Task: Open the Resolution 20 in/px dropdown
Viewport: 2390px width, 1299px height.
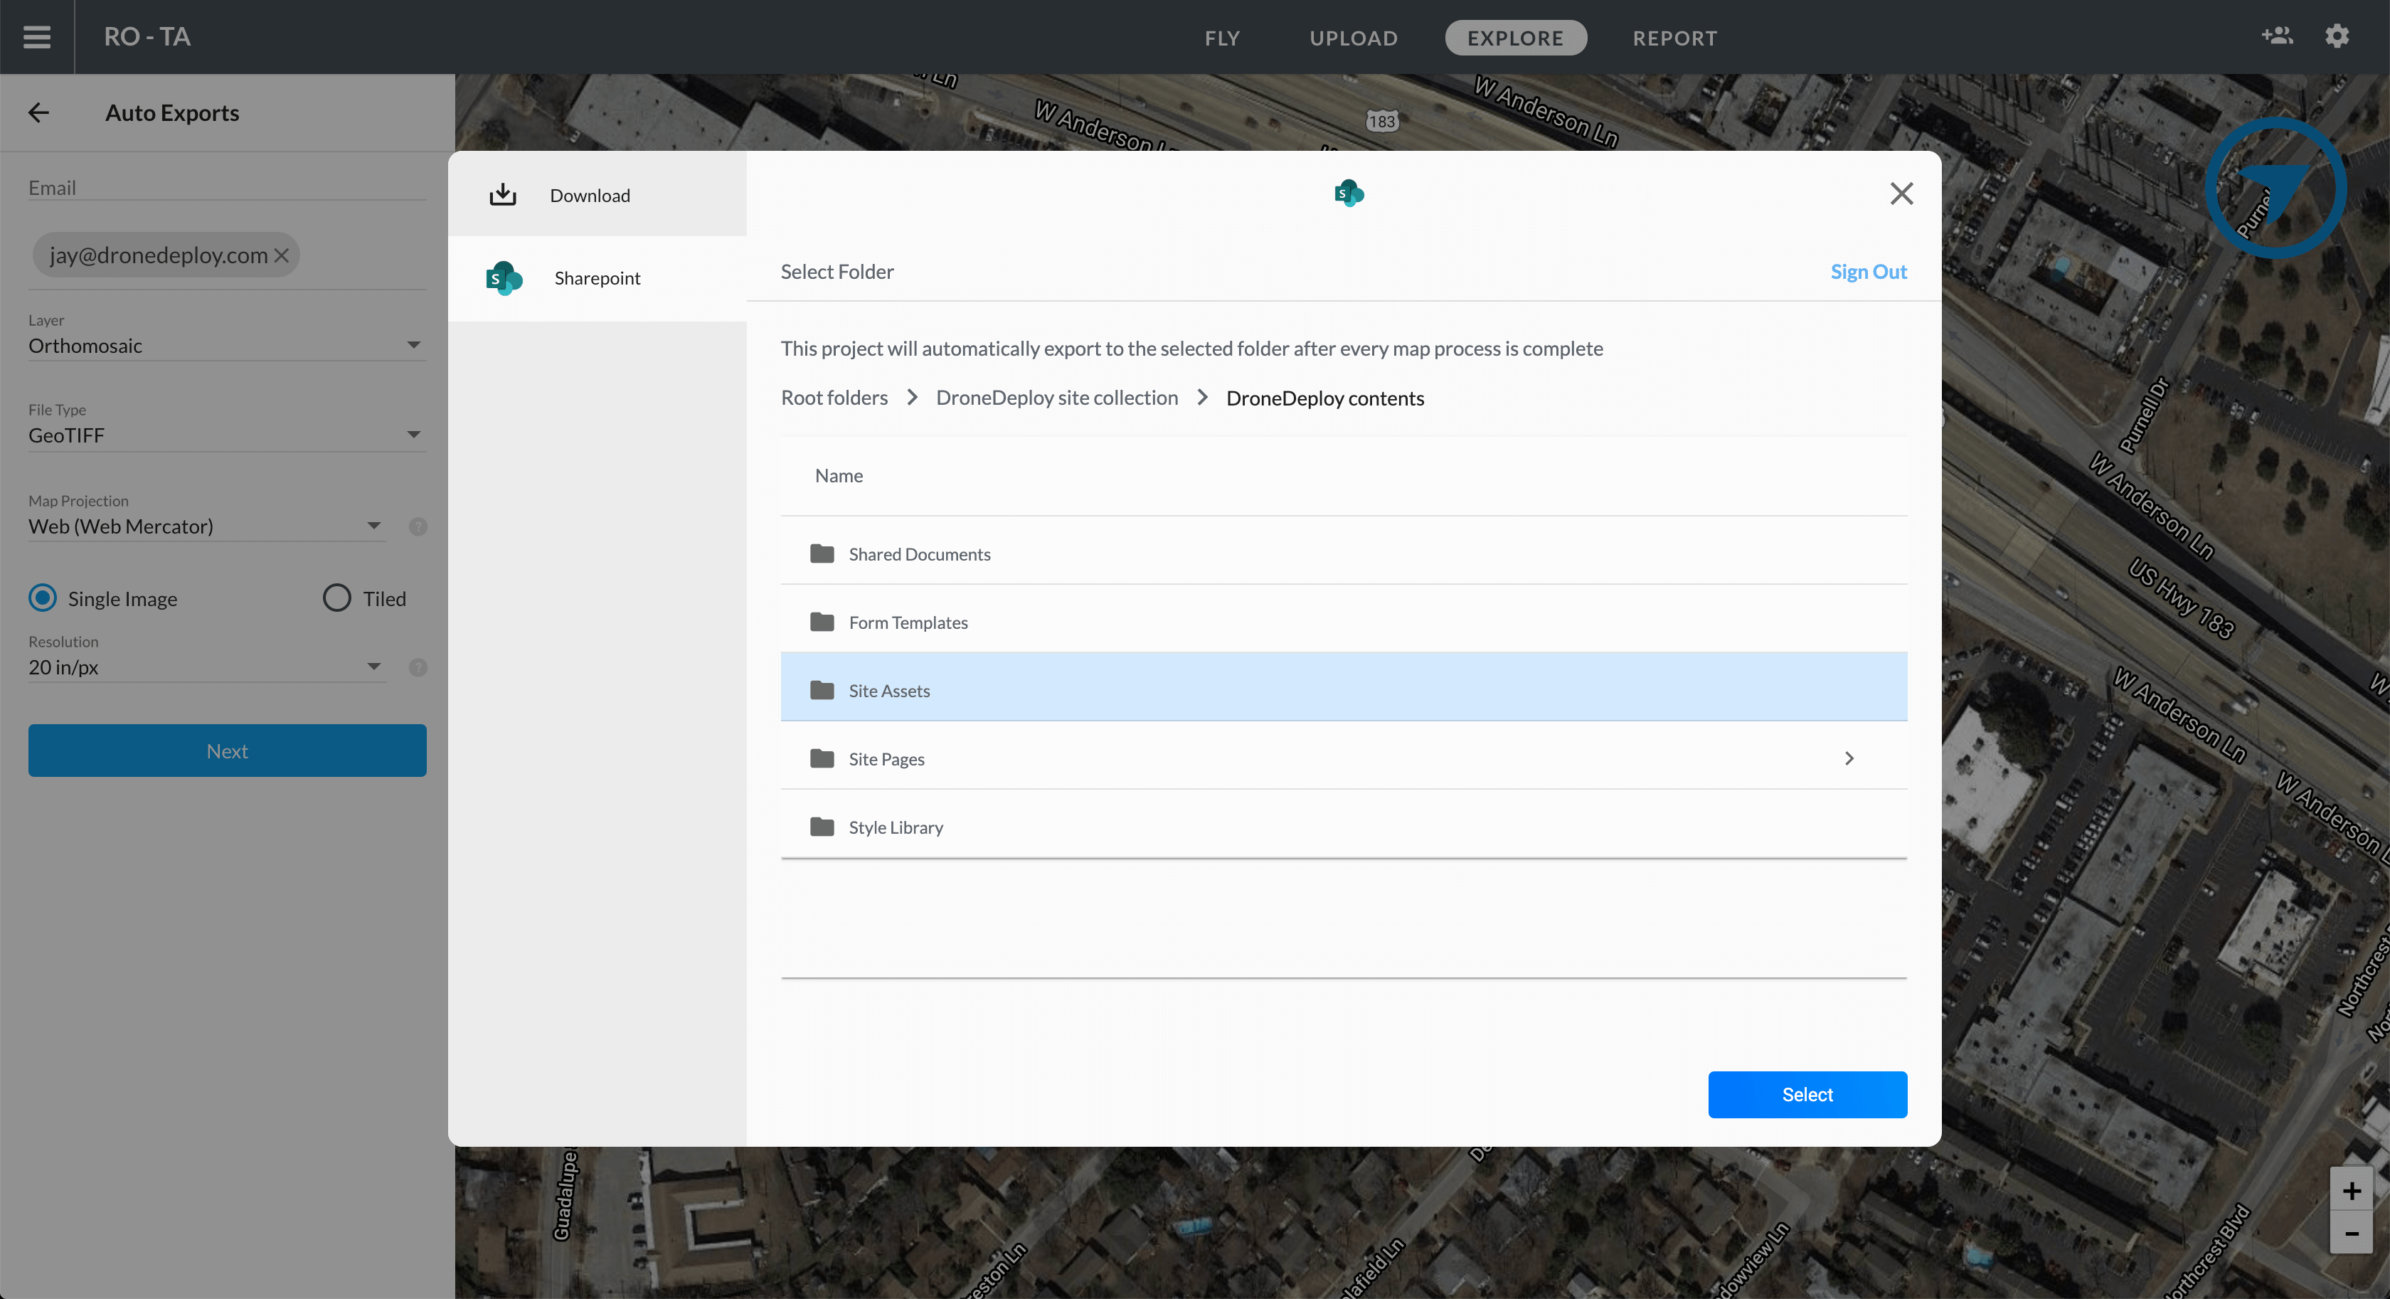Action: click(206, 667)
